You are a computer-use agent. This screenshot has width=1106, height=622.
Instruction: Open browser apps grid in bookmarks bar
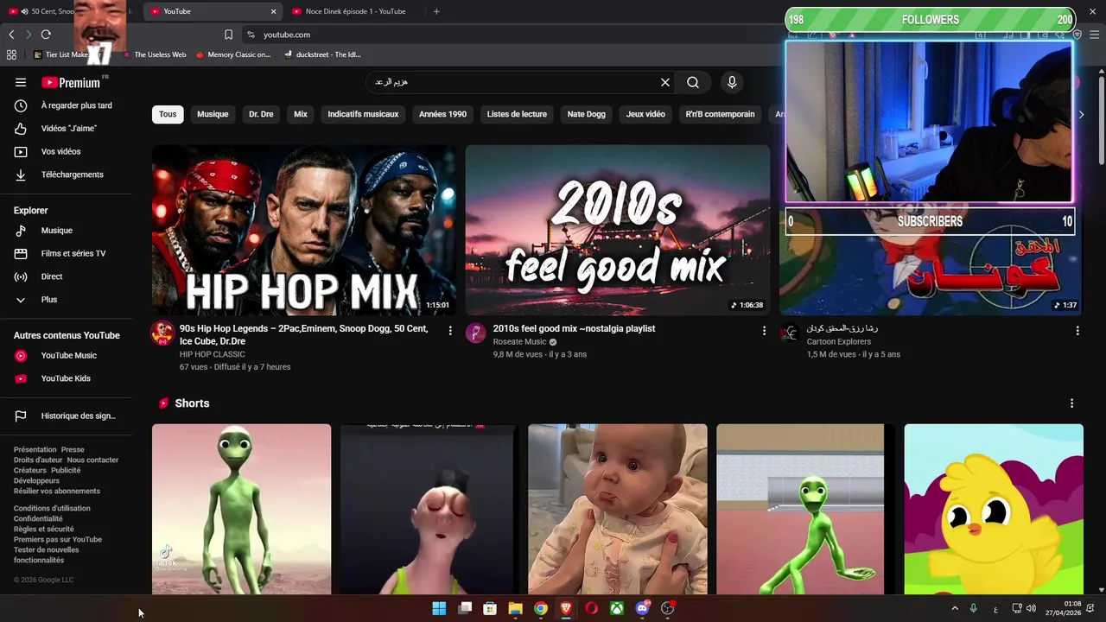[11, 54]
